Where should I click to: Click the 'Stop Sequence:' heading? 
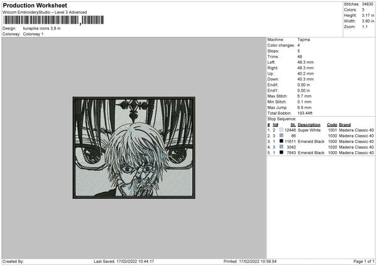tap(281, 119)
